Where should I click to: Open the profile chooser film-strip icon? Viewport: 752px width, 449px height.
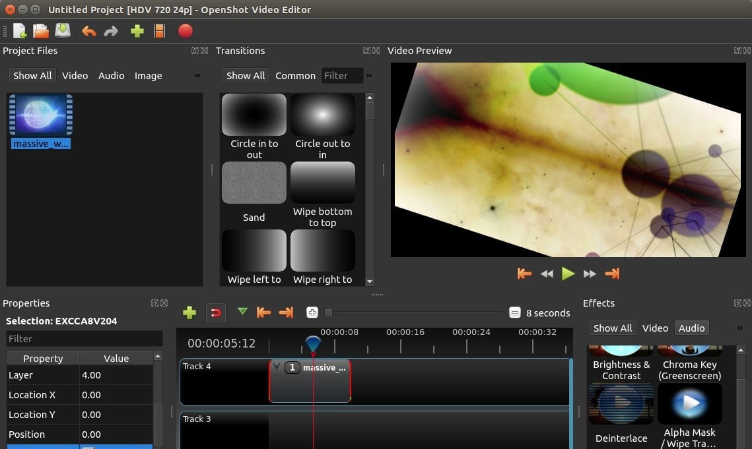(x=160, y=31)
